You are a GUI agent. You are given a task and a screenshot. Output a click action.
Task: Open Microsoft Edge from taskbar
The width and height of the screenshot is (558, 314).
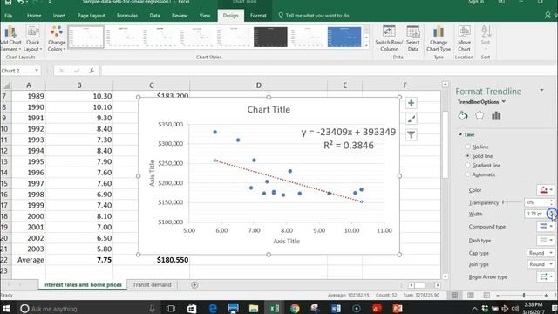213,308
